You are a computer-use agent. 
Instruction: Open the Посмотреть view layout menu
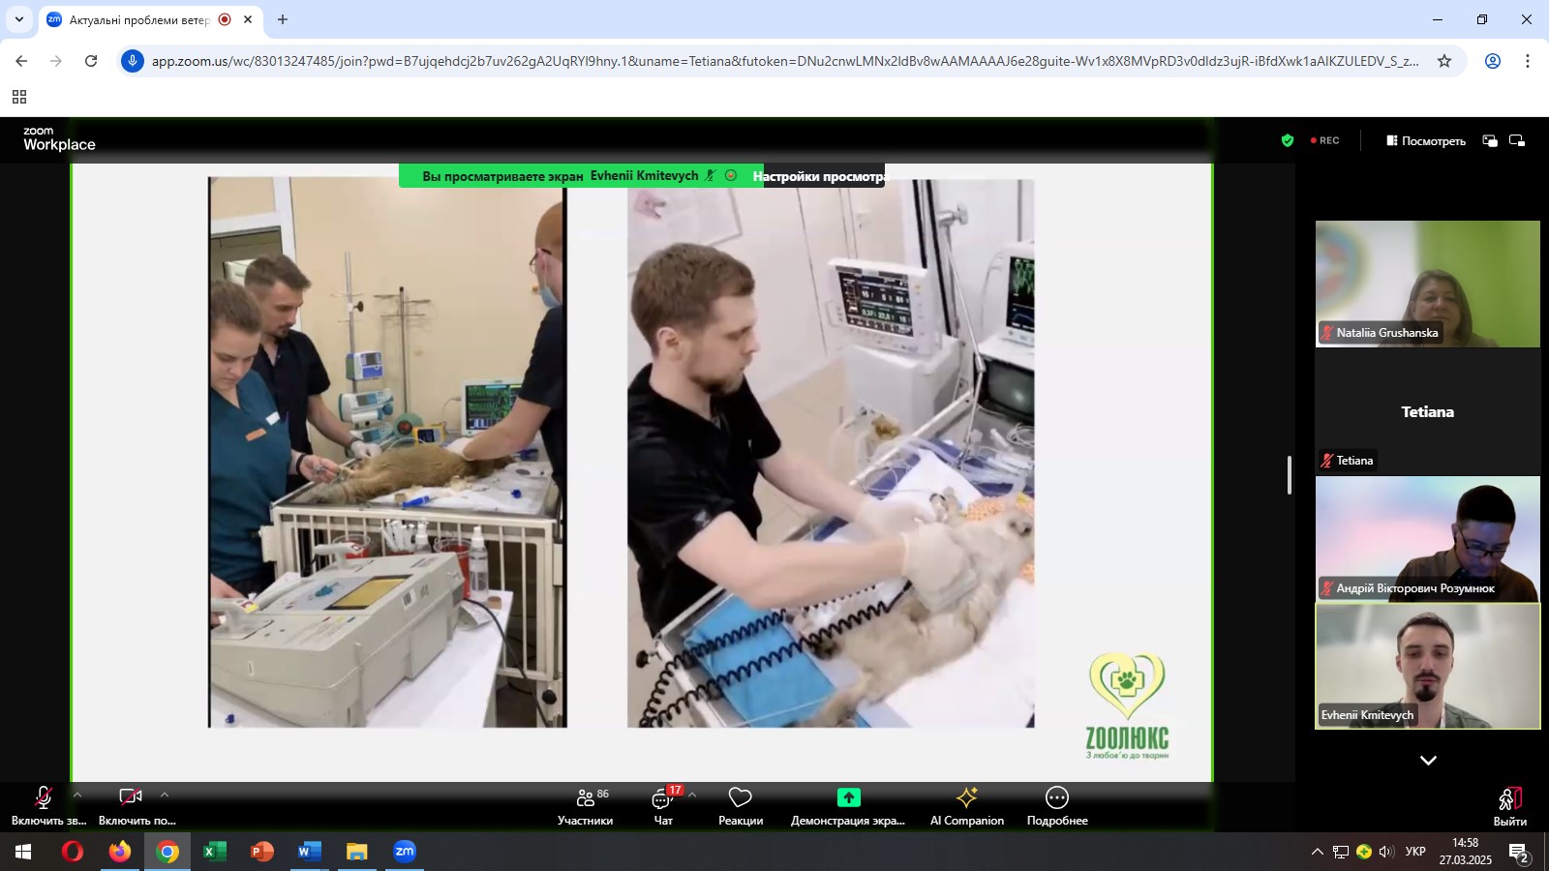coord(1426,141)
